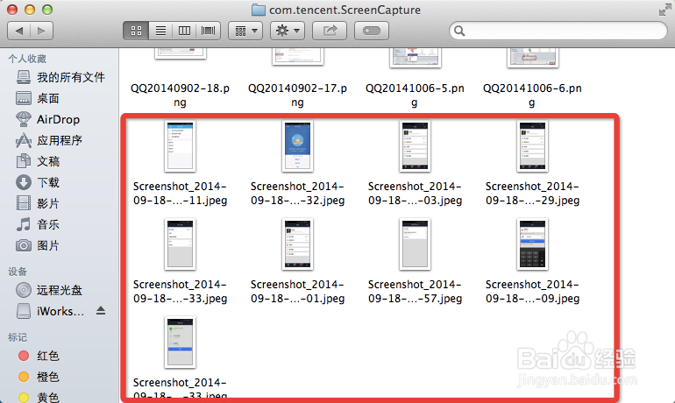Image resolution: width=675 pixels, height=403 pixels.
Task: Close the Finder window
Action: 12,10
